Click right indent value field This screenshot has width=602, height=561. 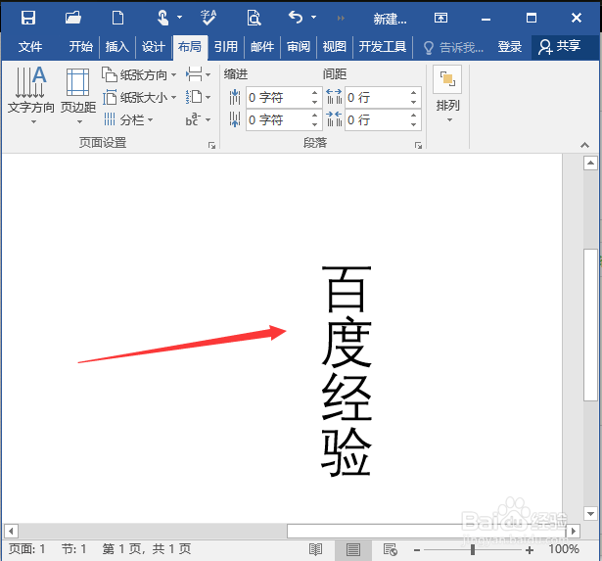click(278, 119)
